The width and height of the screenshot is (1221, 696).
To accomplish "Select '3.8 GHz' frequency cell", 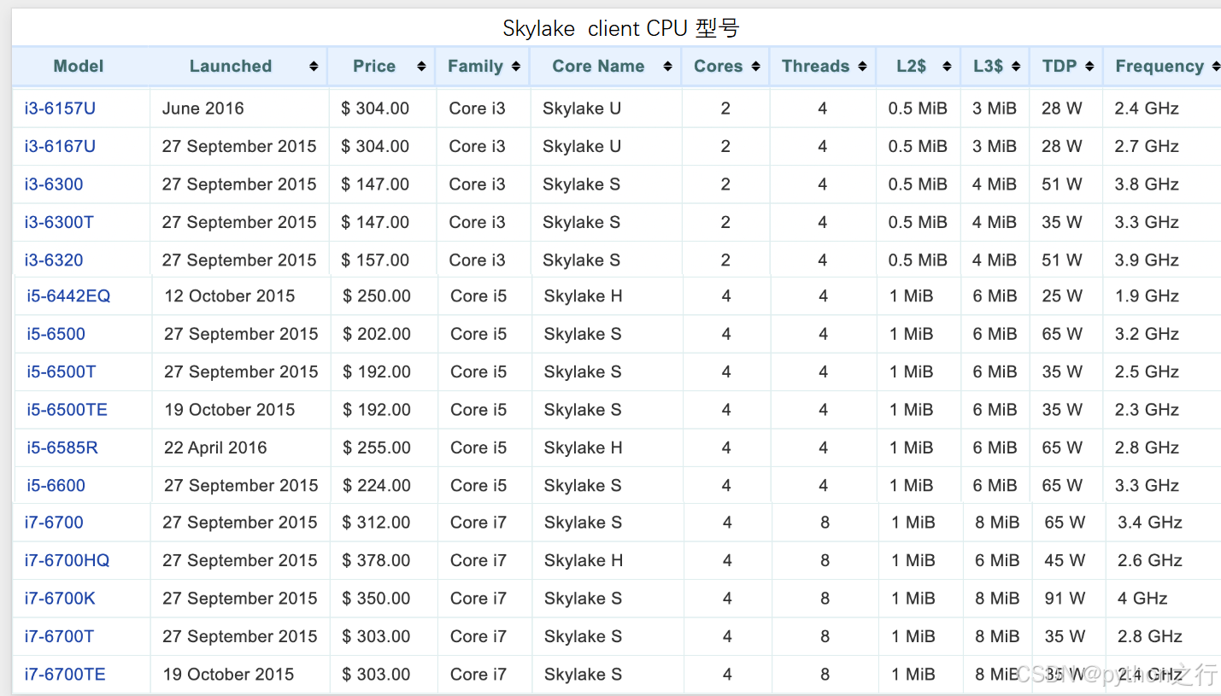I will point(1147,184).
